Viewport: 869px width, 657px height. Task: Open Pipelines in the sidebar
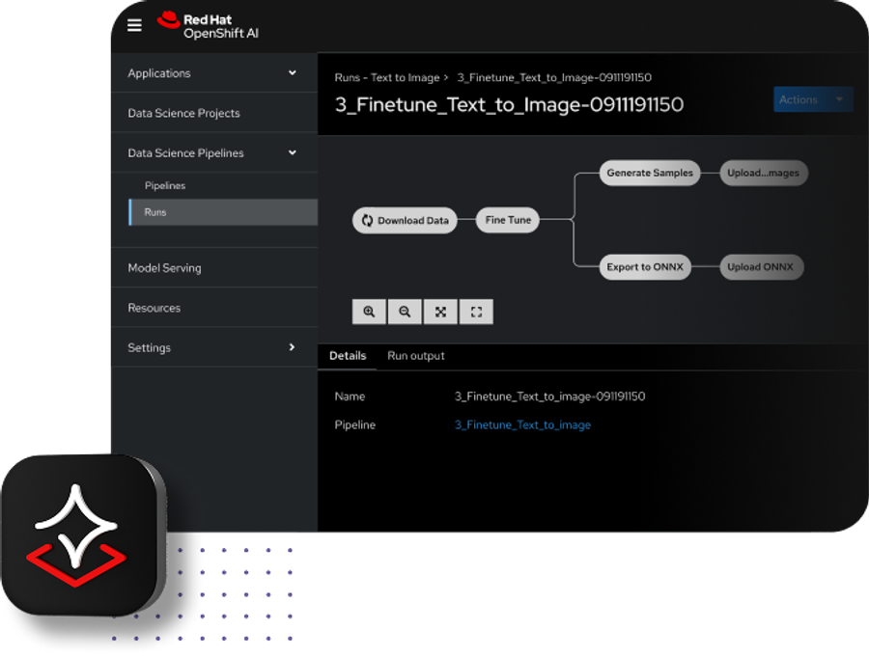coord(165,185)
